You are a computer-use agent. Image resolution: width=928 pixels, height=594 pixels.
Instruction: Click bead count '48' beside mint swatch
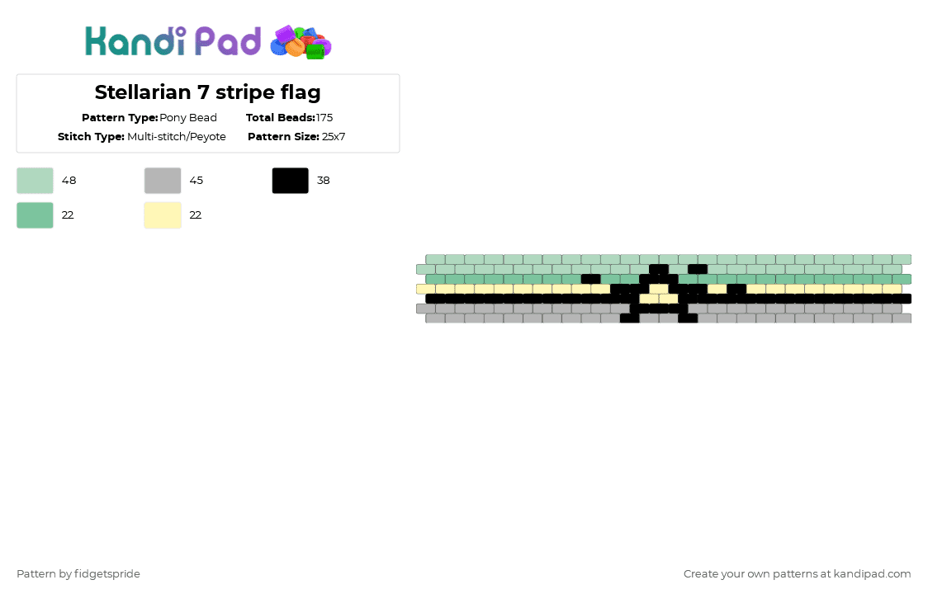[69, 181]
